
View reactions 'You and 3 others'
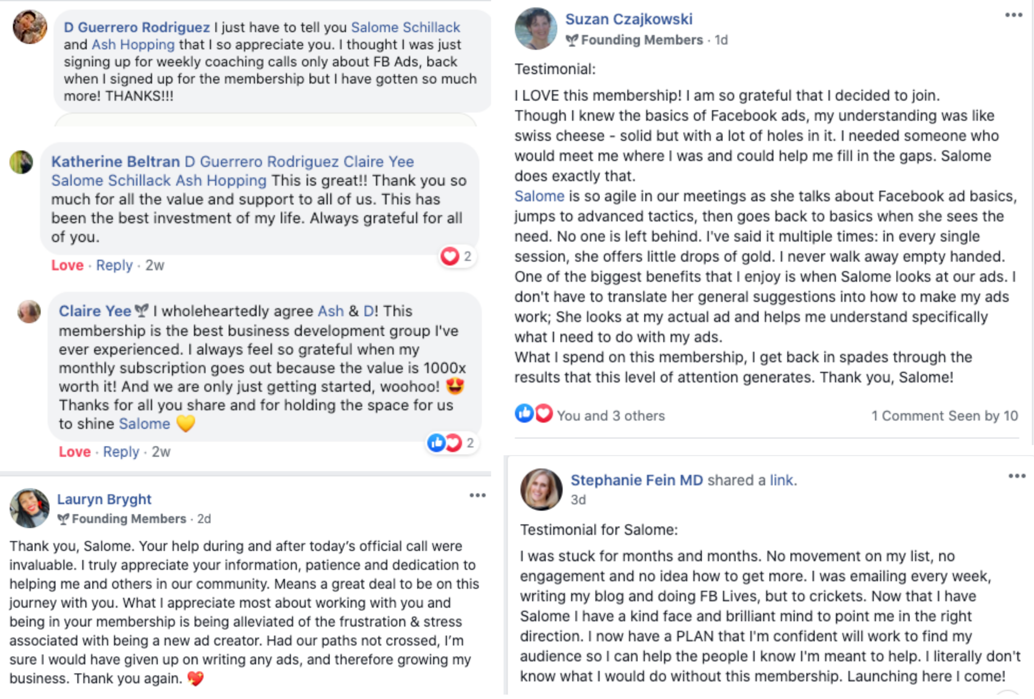(610, 416)
